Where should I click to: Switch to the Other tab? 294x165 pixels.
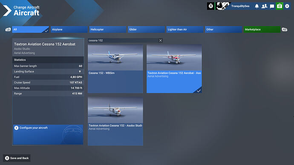(224, 29)
